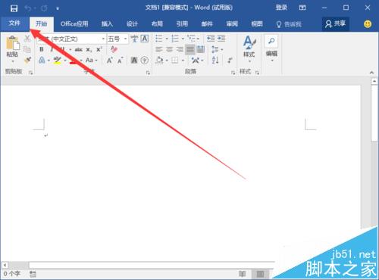Click the Cut scissors icon

(27, 39)
